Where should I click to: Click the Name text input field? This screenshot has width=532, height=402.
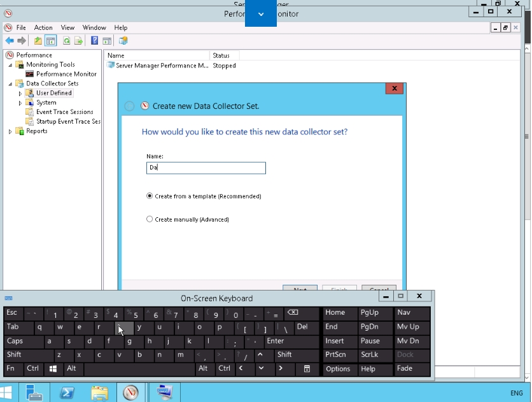click(206, 168)
